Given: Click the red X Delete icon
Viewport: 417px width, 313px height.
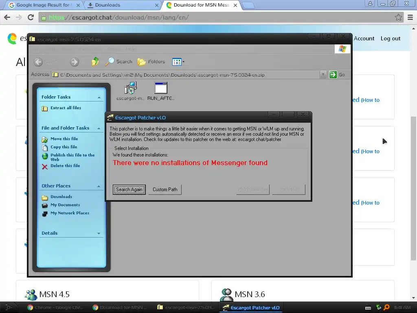Looking at the screenshot, I should [x=45, y=167].
